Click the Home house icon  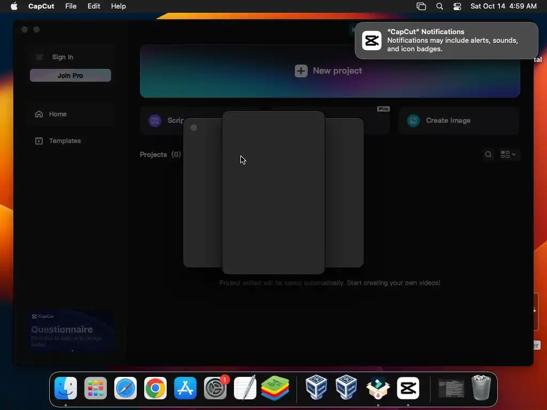click(39, 114)
